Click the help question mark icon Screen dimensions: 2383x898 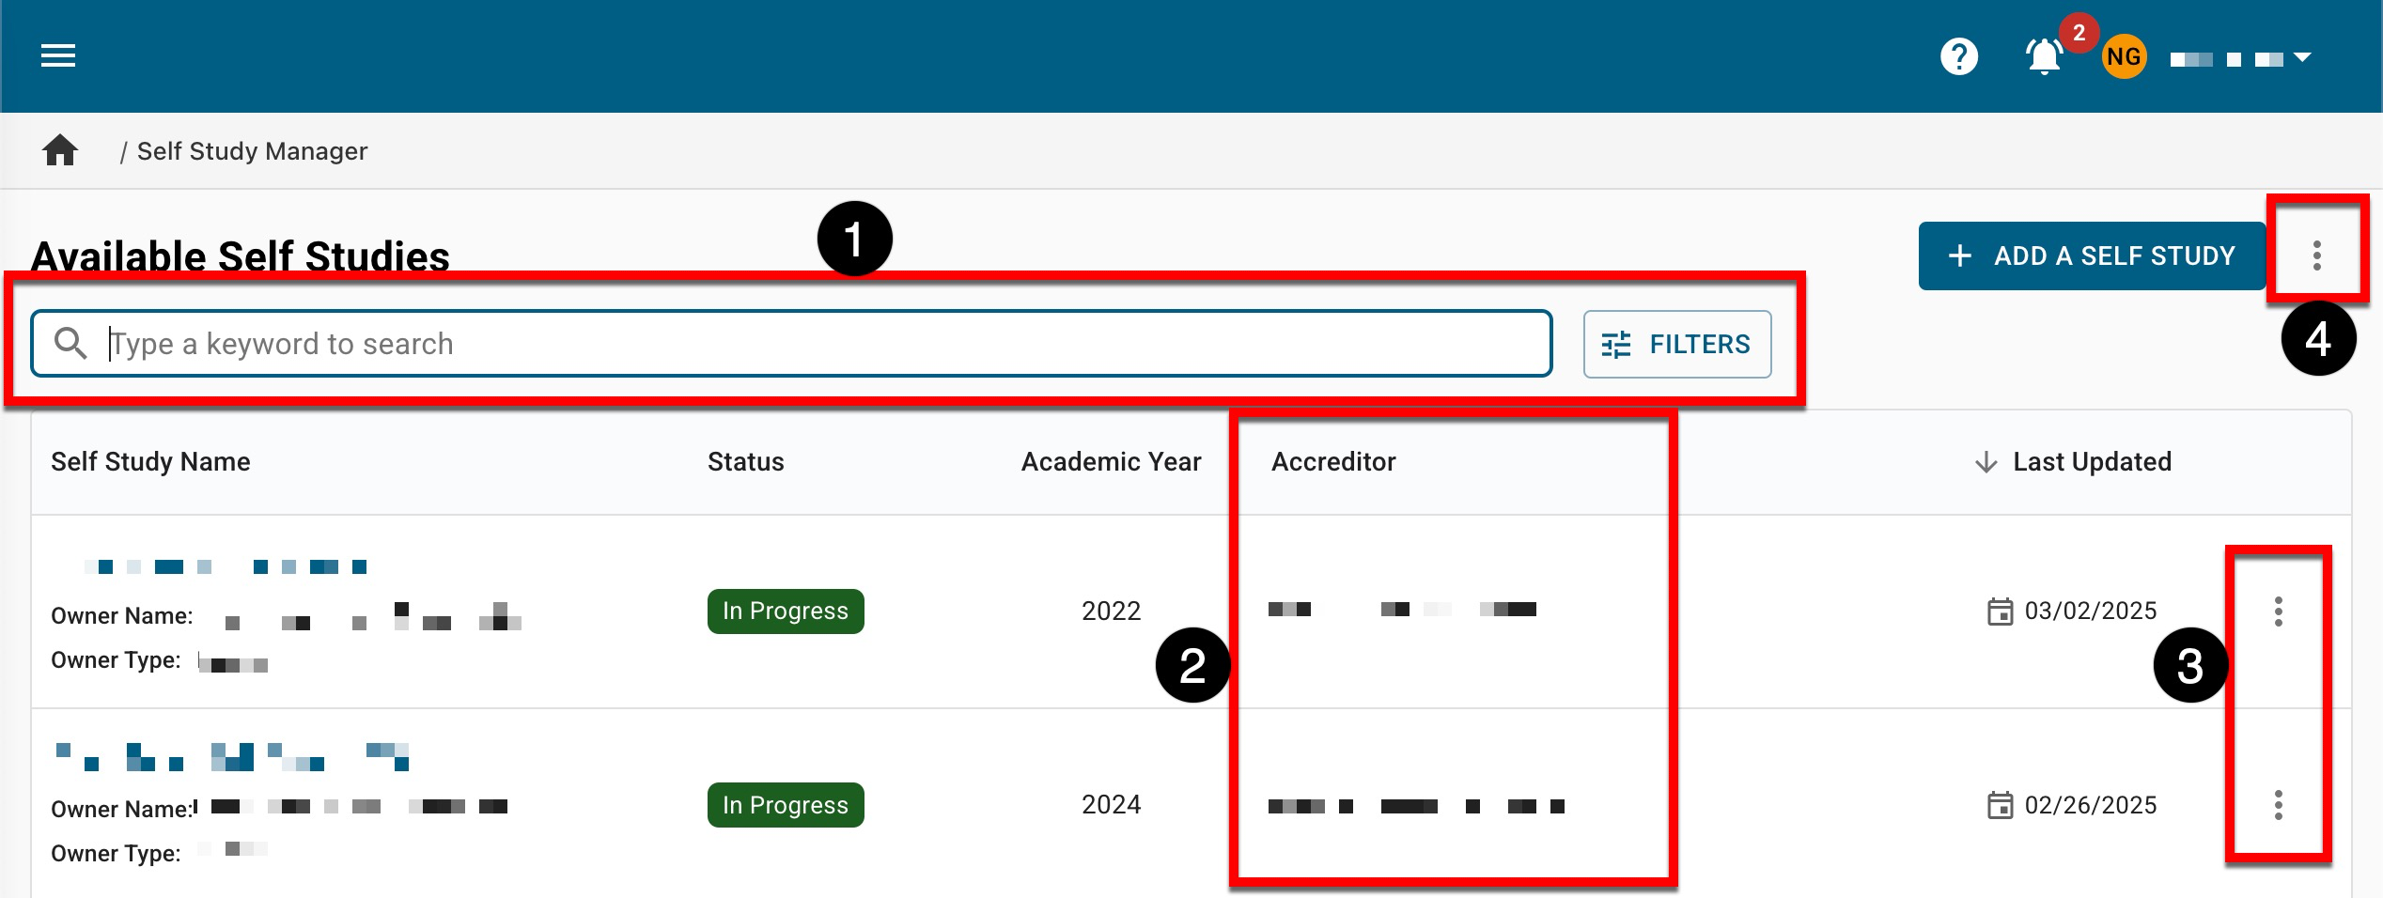[x=1958, y=57]
